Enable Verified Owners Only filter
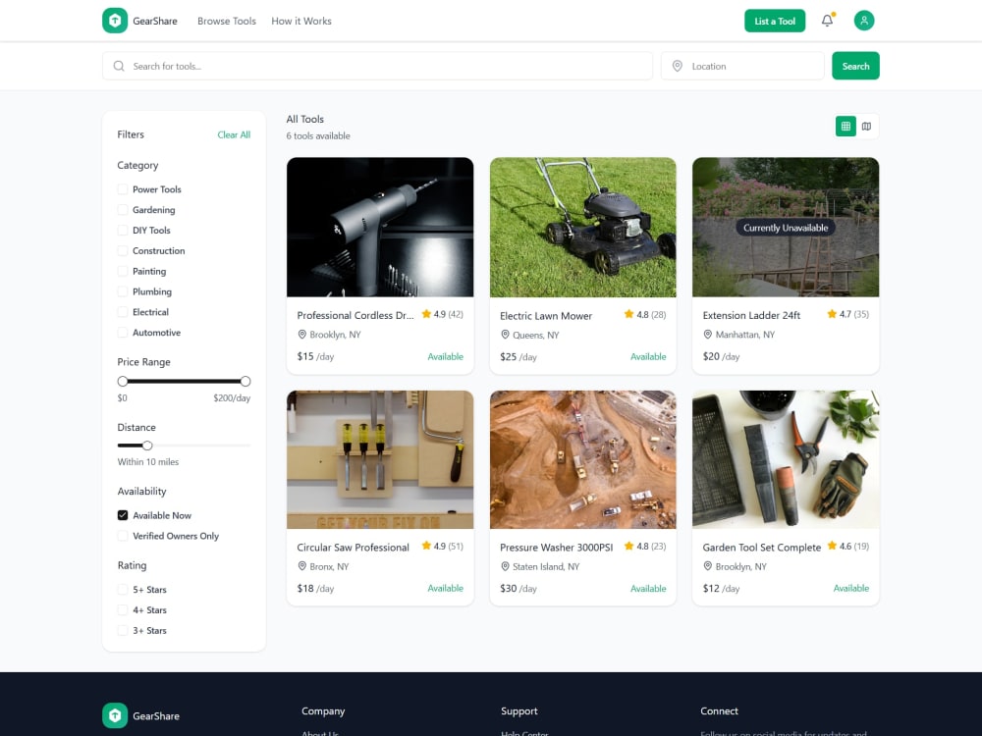Viewport: 982px width, 736px height. click(x=123, y=536)
